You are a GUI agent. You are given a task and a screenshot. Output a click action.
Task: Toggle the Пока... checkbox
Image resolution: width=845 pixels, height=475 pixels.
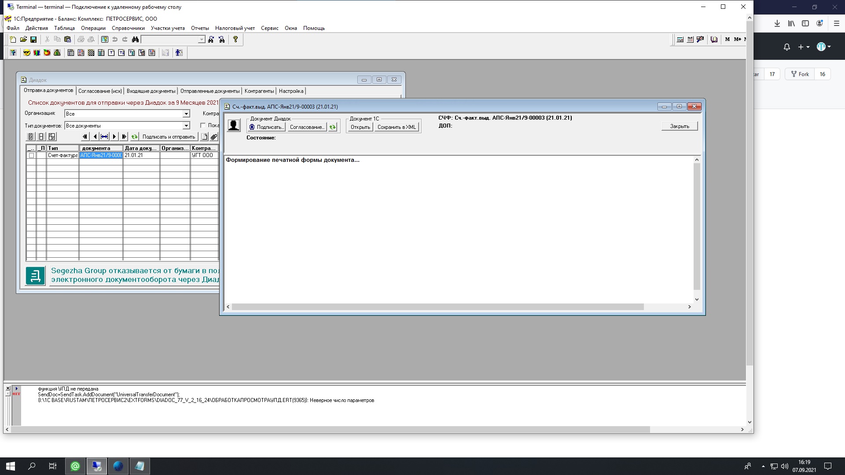(x=203, y=125)
